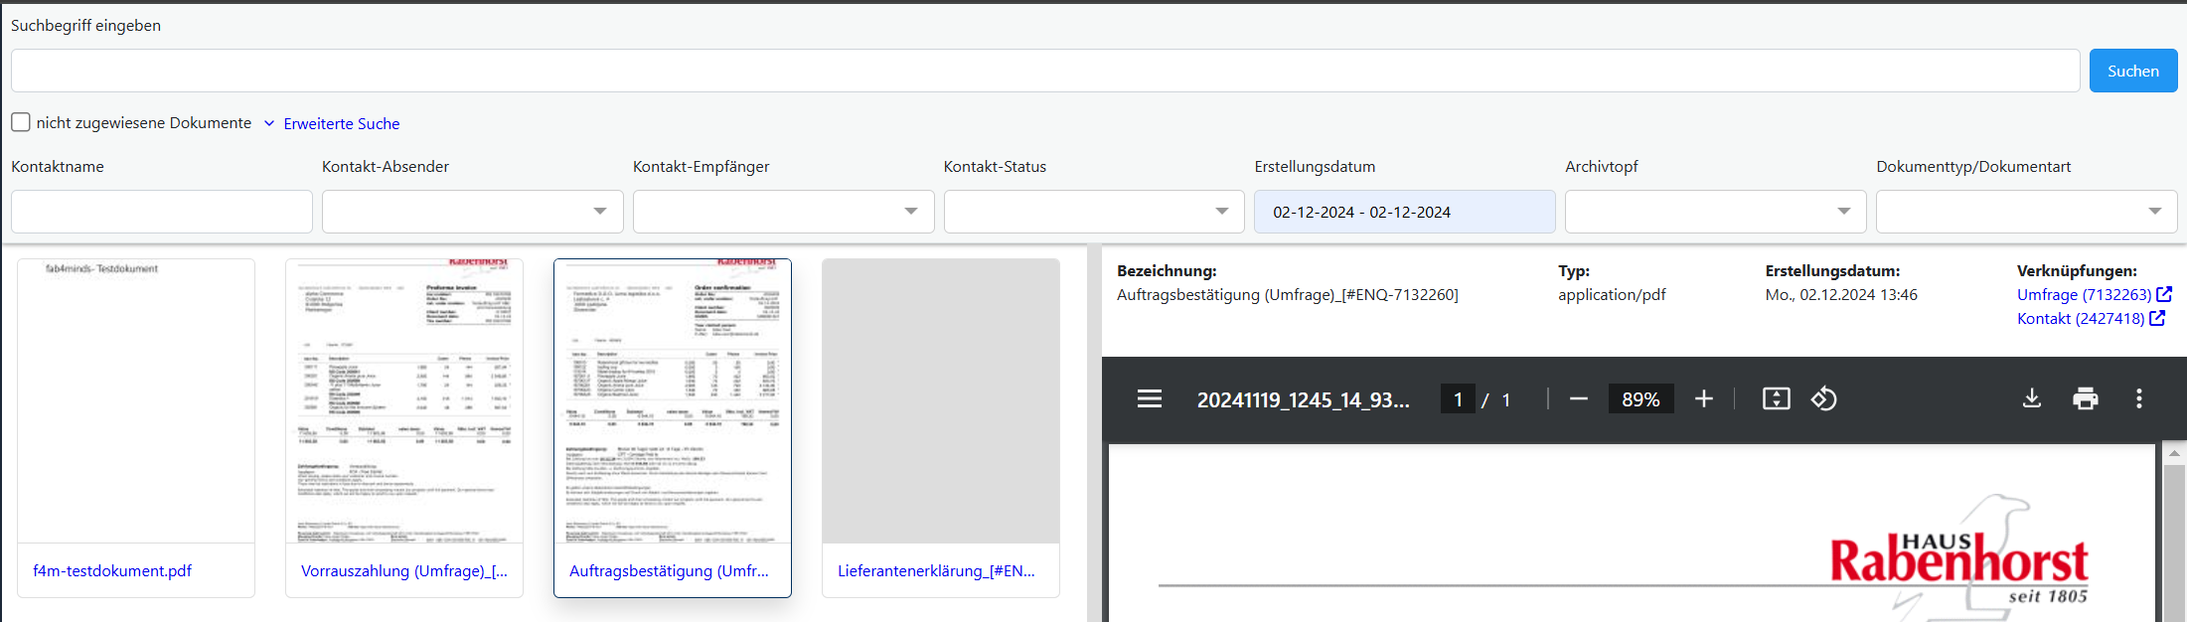Open the Kontakt-Absender dropdown
The width and height of the screenshot is (2187, 622).
click(x=472, y=212)
